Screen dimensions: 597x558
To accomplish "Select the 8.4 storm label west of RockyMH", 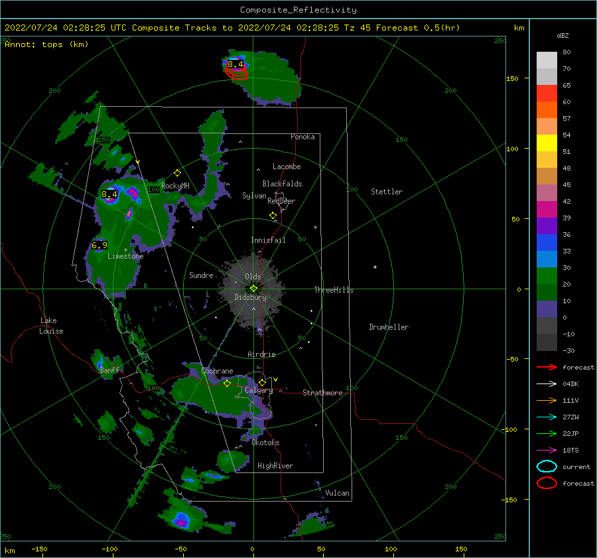I will [x=109, y=194].
